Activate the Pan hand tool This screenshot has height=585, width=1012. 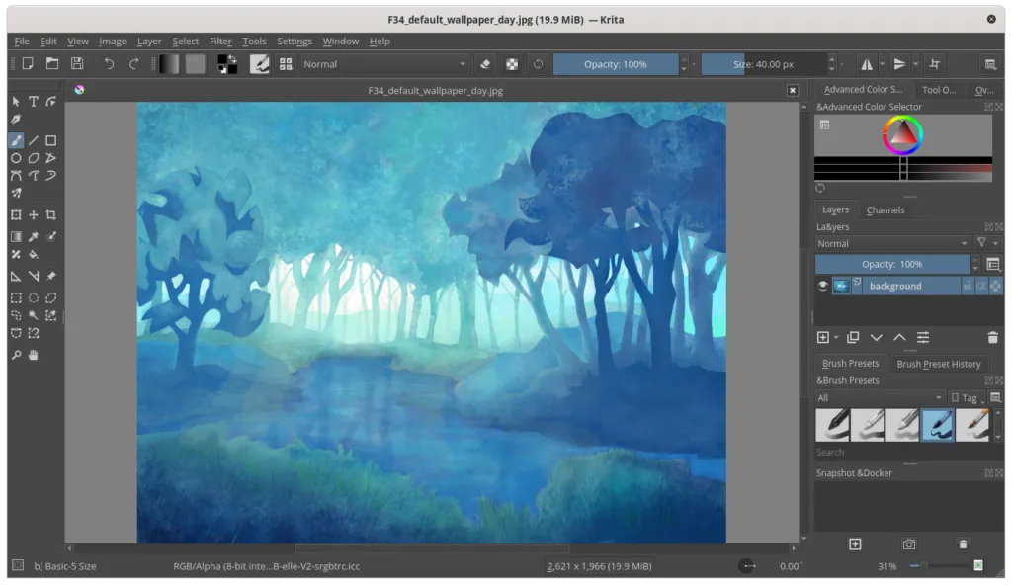pyautogui.click(x=34, y=355)
